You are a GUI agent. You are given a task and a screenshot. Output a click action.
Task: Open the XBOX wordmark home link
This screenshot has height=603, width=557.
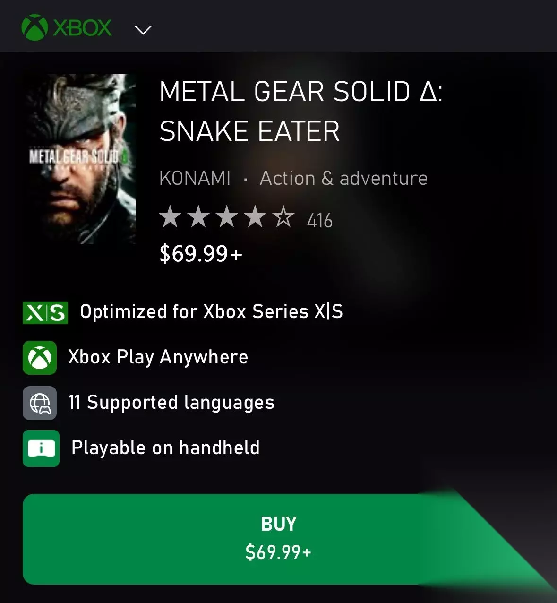point(83,28)
